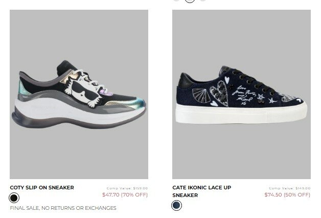Click the cat-with-sunglasses graphic on Coty sneaker

82,92
